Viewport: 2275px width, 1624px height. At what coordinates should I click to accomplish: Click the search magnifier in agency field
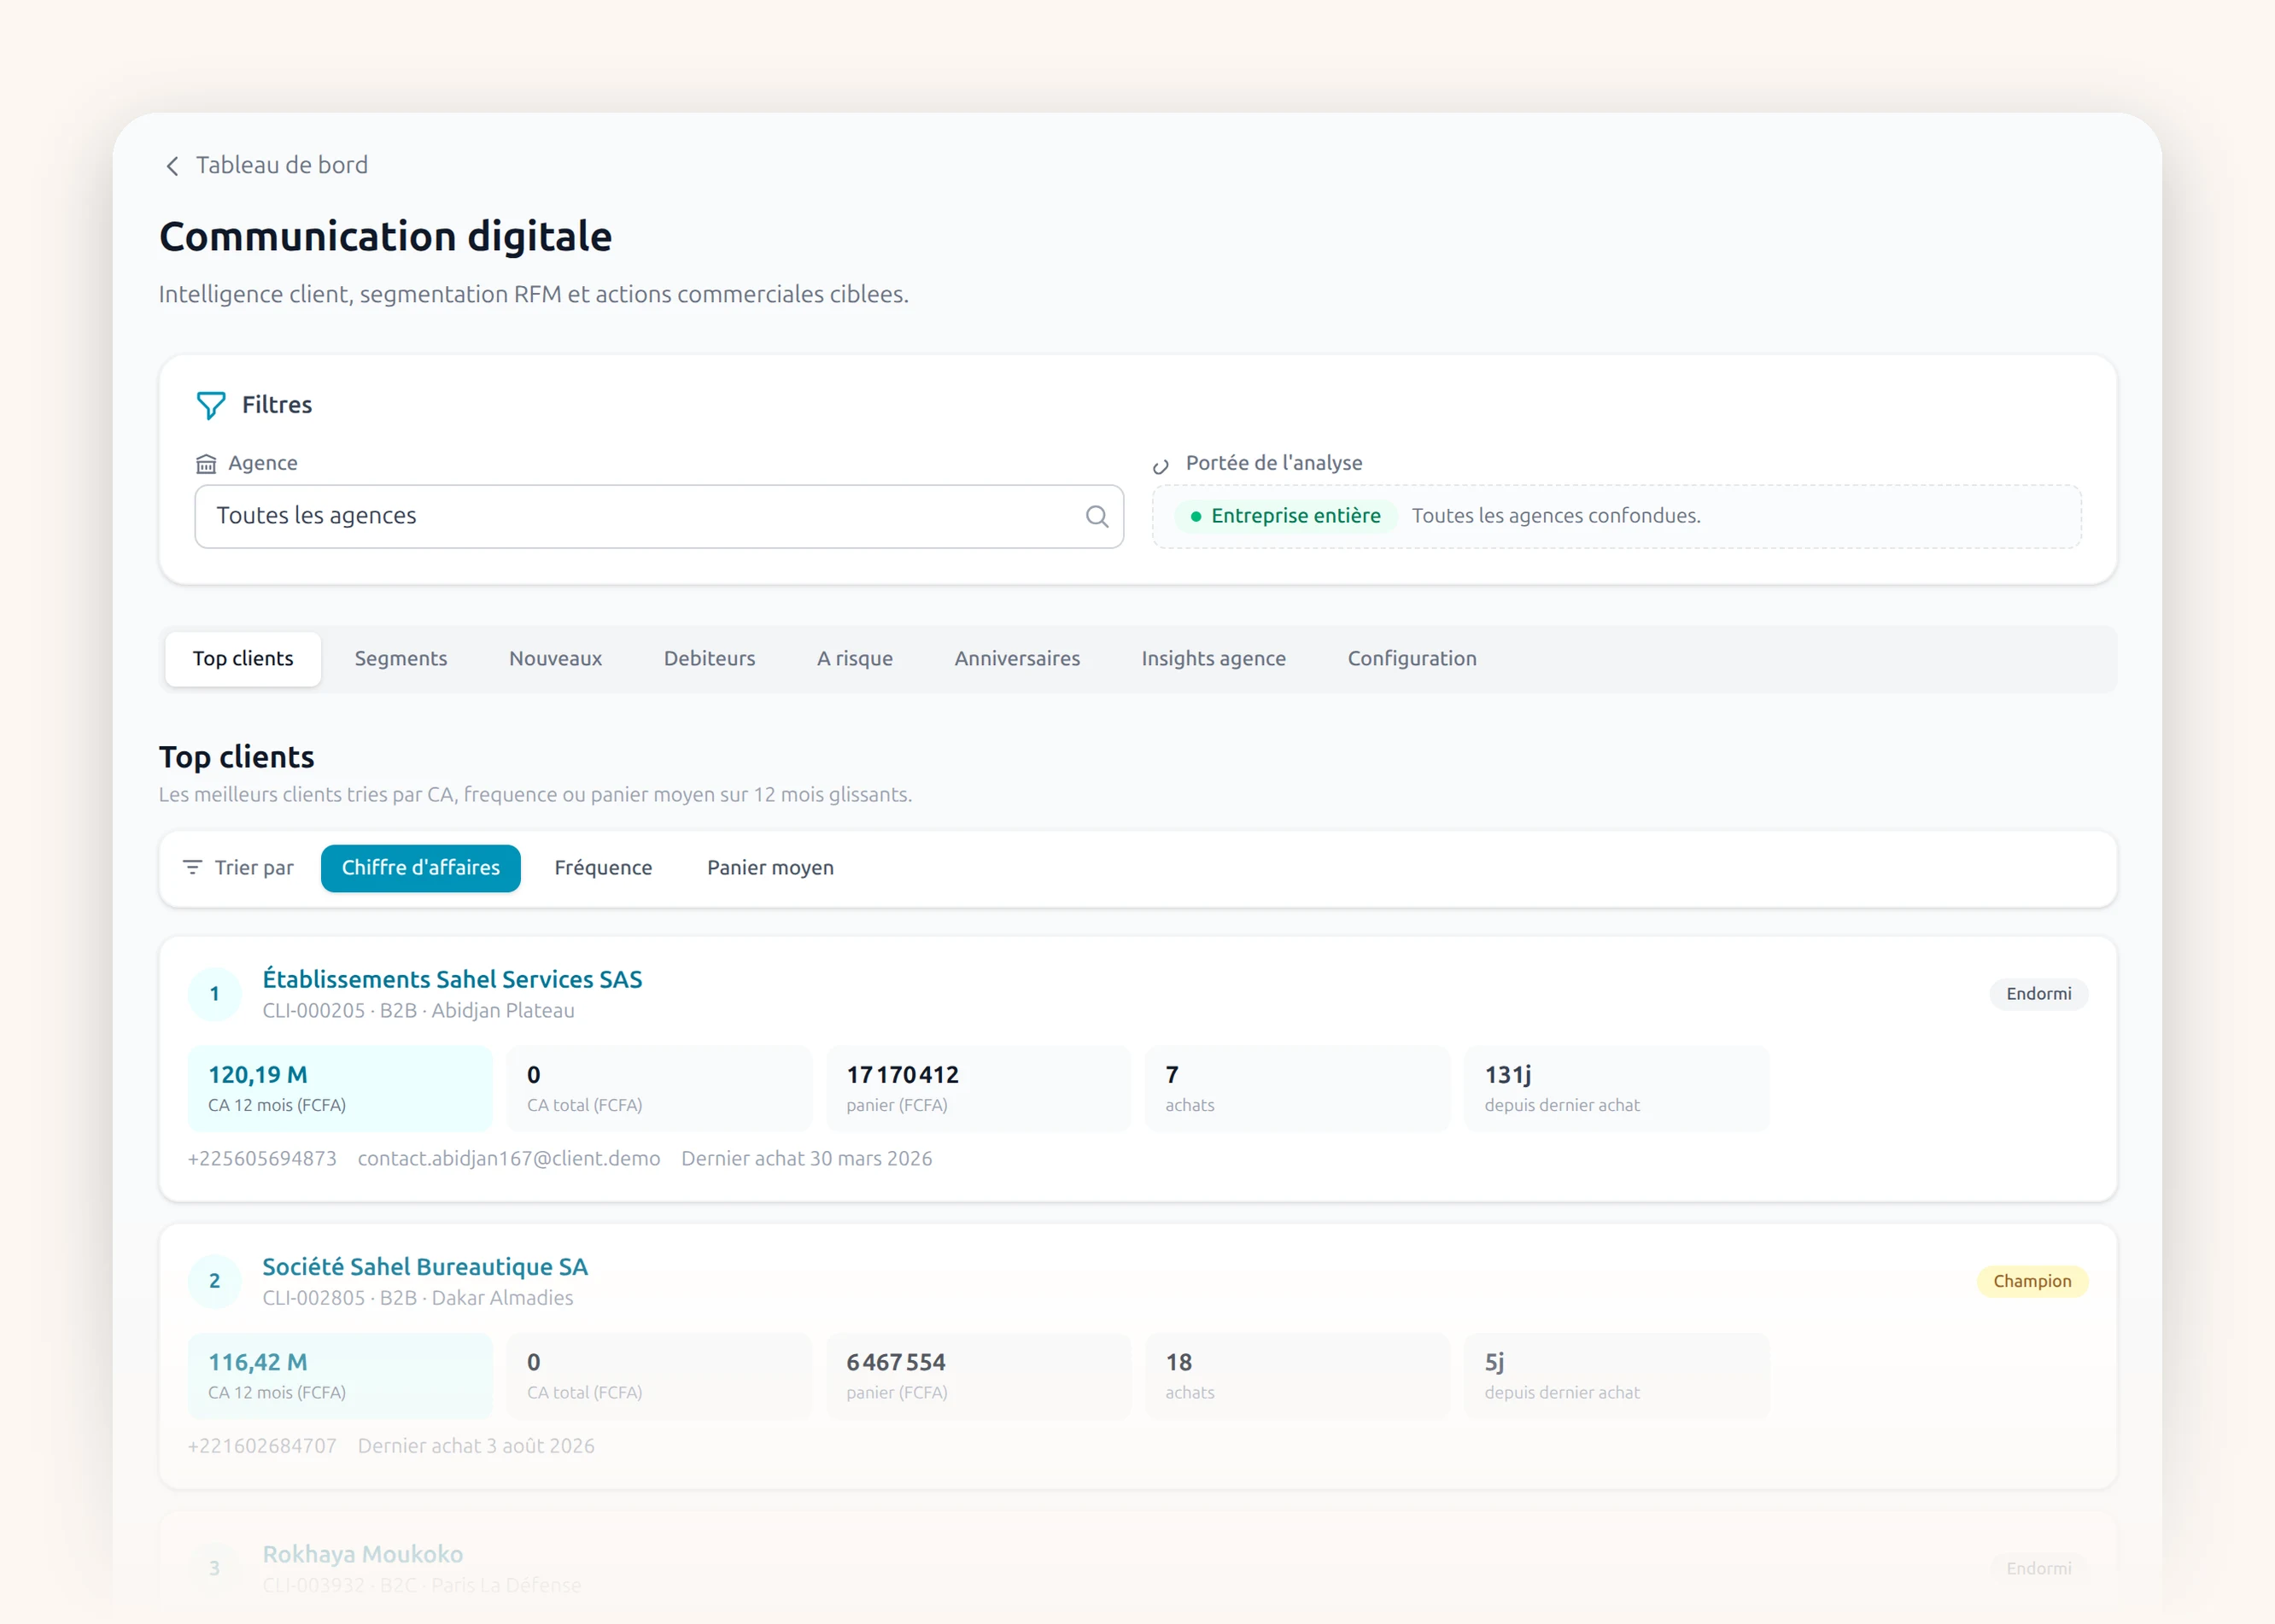click(1097, 516)
